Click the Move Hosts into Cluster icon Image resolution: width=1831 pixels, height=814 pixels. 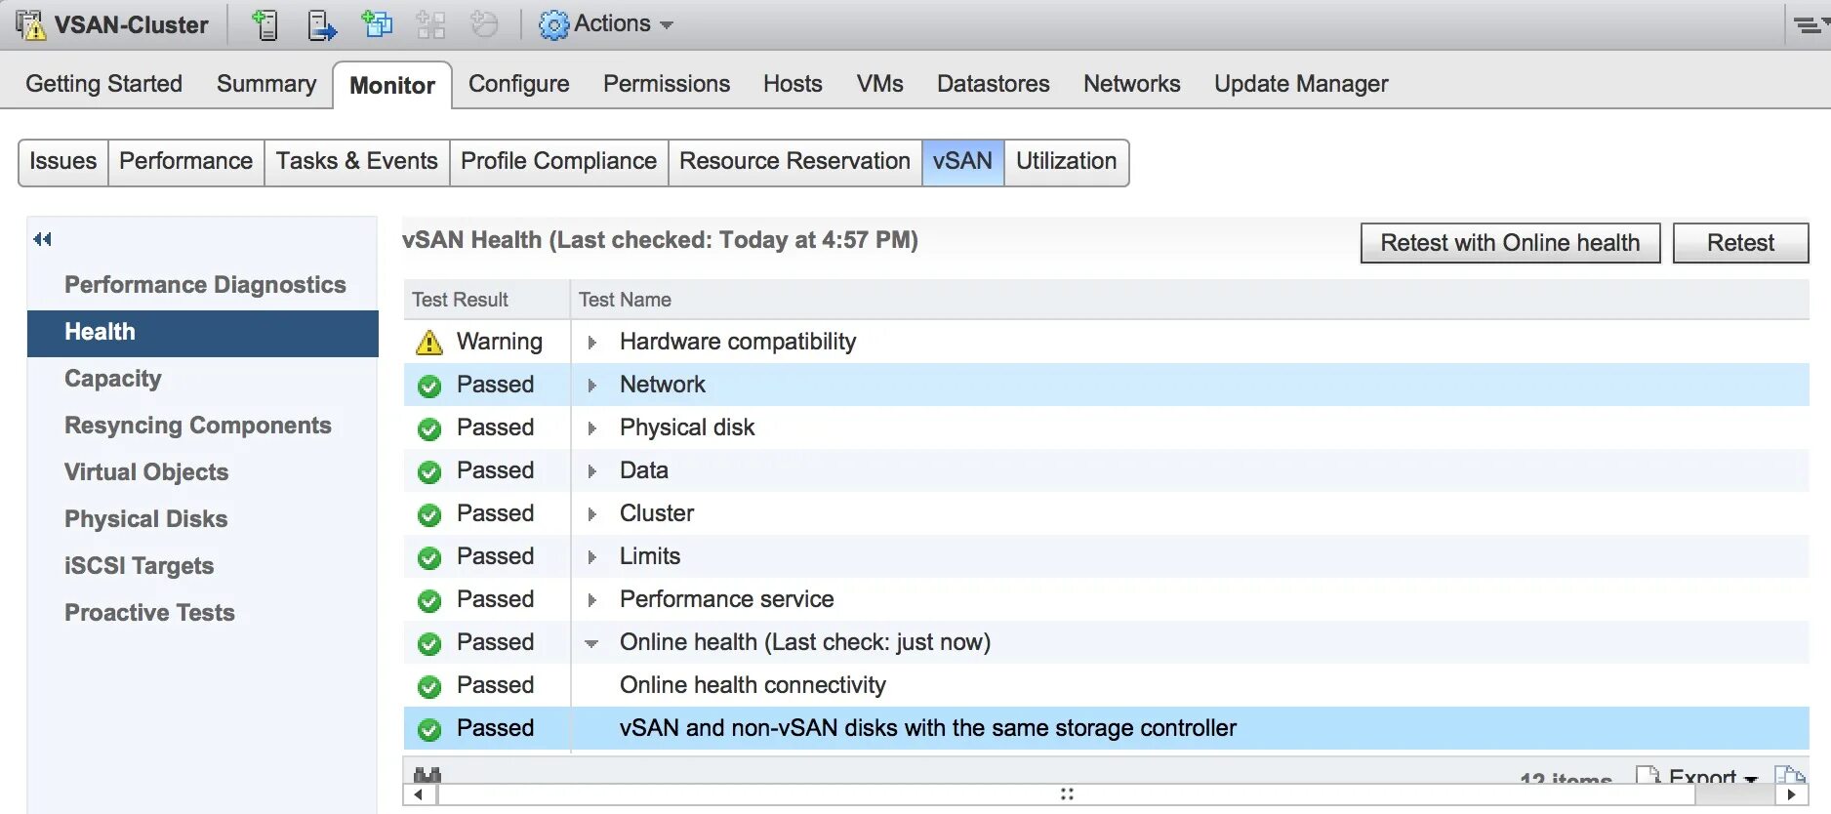coord(321,24)
